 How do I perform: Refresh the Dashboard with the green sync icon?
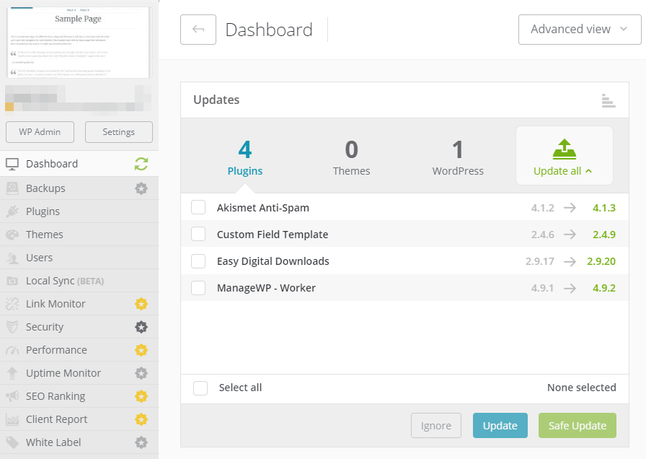coord(141,164)
